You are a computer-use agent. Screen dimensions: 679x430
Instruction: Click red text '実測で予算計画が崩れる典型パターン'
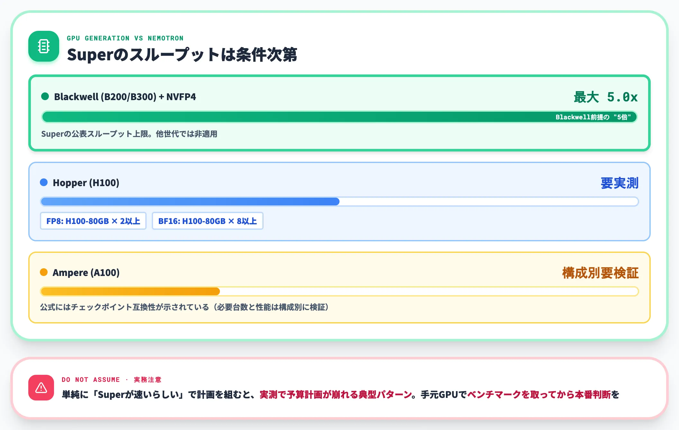(x=336, y=394)
